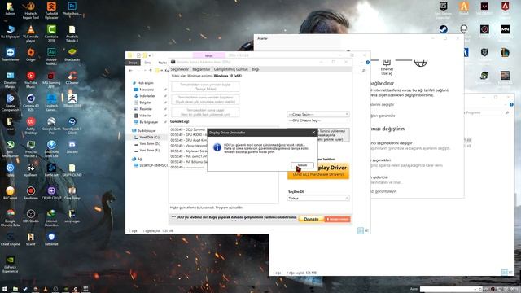This screenshot has height=293, width=521.
Task: Open the Bandicam desktop icon
Action: pos(31,194)
